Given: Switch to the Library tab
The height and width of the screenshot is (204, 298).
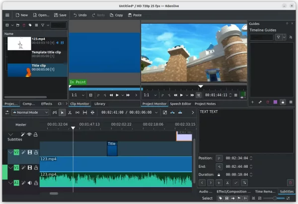Looking at the screenshot, I should 100,104.
